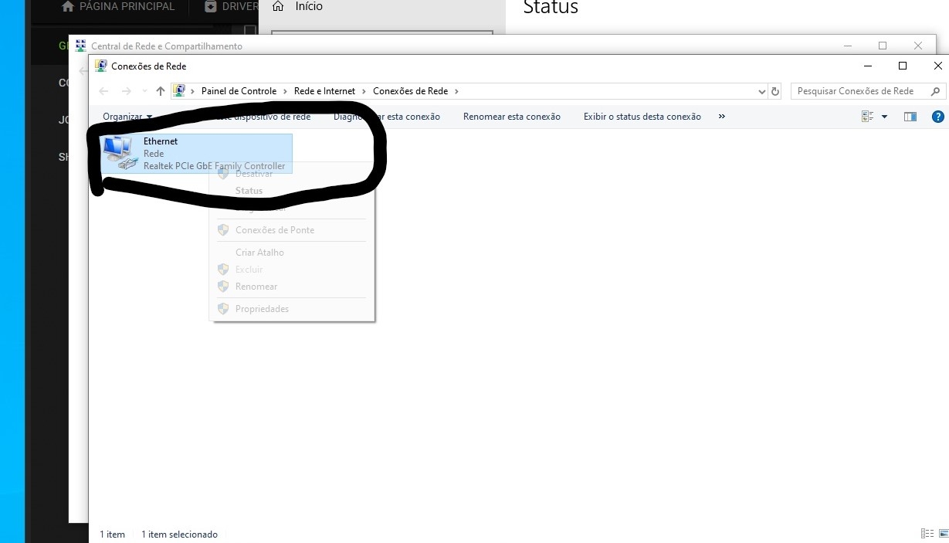The height and width of the screenshot is (543, 949).
Task: Open the view options dropdown arrow
Action: tap(884, 117)
